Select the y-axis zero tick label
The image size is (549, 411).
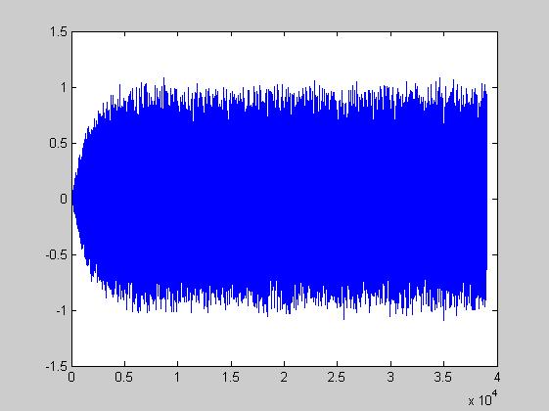coord(64,199)
